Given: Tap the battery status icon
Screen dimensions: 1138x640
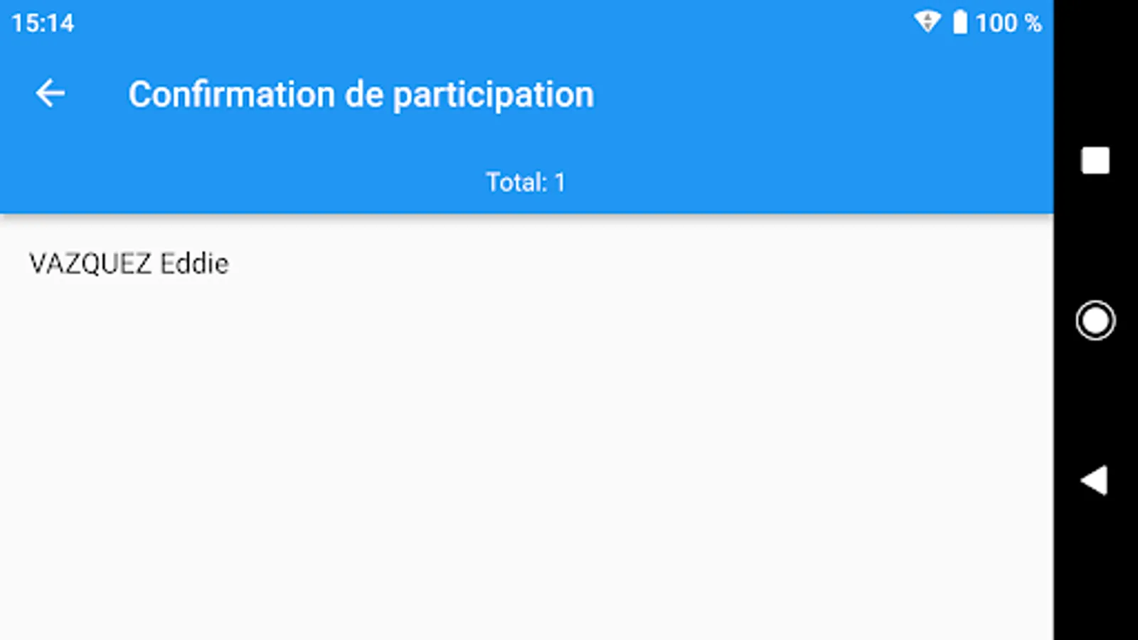Looking at the screenshot, I should [960, 22].
